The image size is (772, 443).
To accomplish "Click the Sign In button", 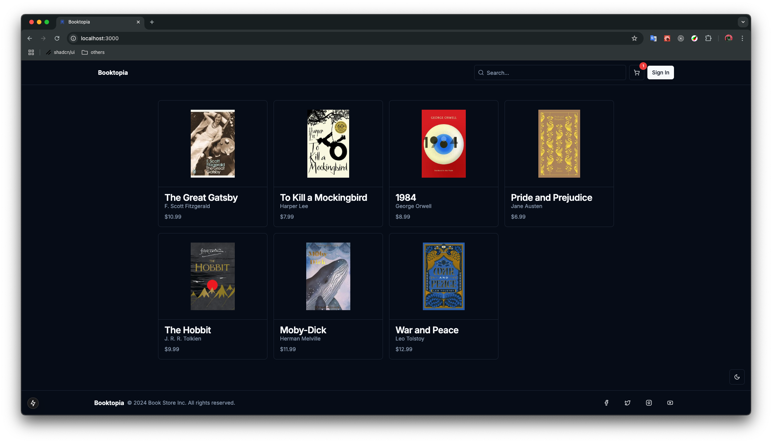I will 660,73.
